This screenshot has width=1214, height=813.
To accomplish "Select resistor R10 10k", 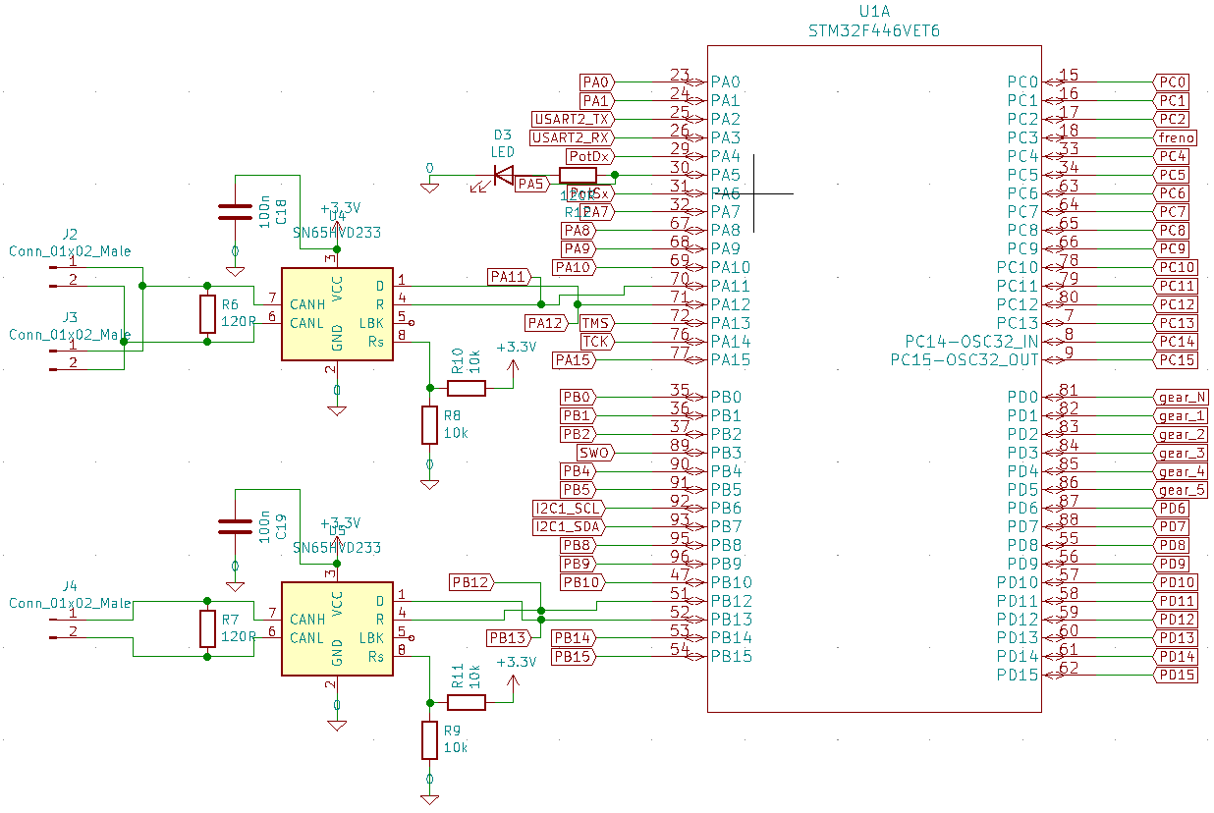I will 467,386.
